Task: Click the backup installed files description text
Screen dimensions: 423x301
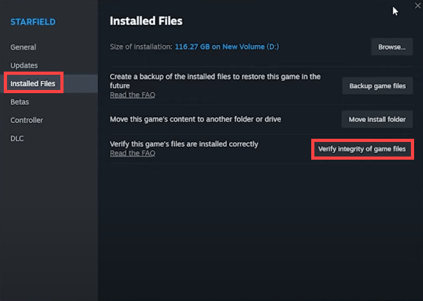Action: click(x=215, y=81)
